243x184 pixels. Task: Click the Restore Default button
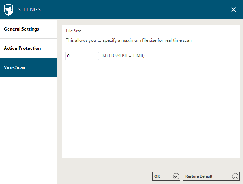(x=211, y=176)
